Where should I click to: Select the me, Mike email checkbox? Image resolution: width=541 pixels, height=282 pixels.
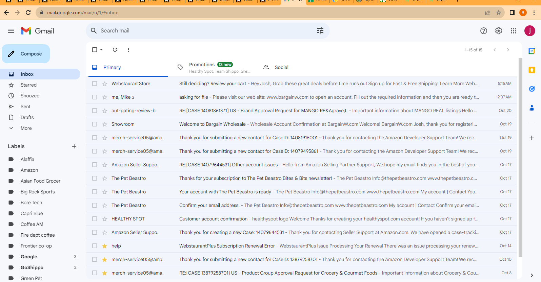click(x=95, y=97)
